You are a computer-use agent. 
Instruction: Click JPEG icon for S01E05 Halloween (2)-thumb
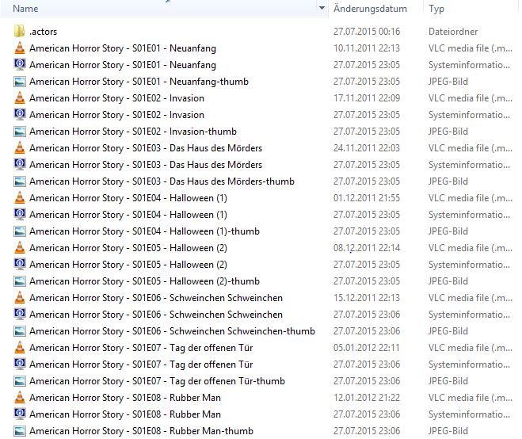click(20, 281)
